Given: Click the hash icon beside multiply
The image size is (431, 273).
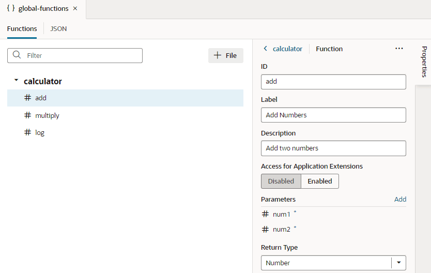Looking at the screenshot, I should (x=28, y=115).
